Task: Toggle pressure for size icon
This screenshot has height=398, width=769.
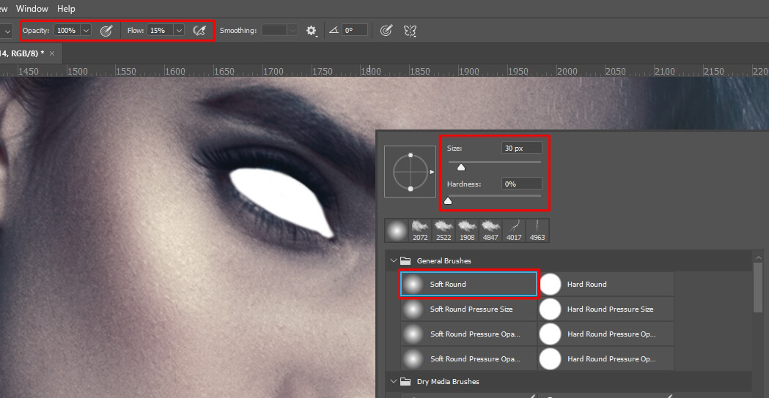Action: pos(386,31)
